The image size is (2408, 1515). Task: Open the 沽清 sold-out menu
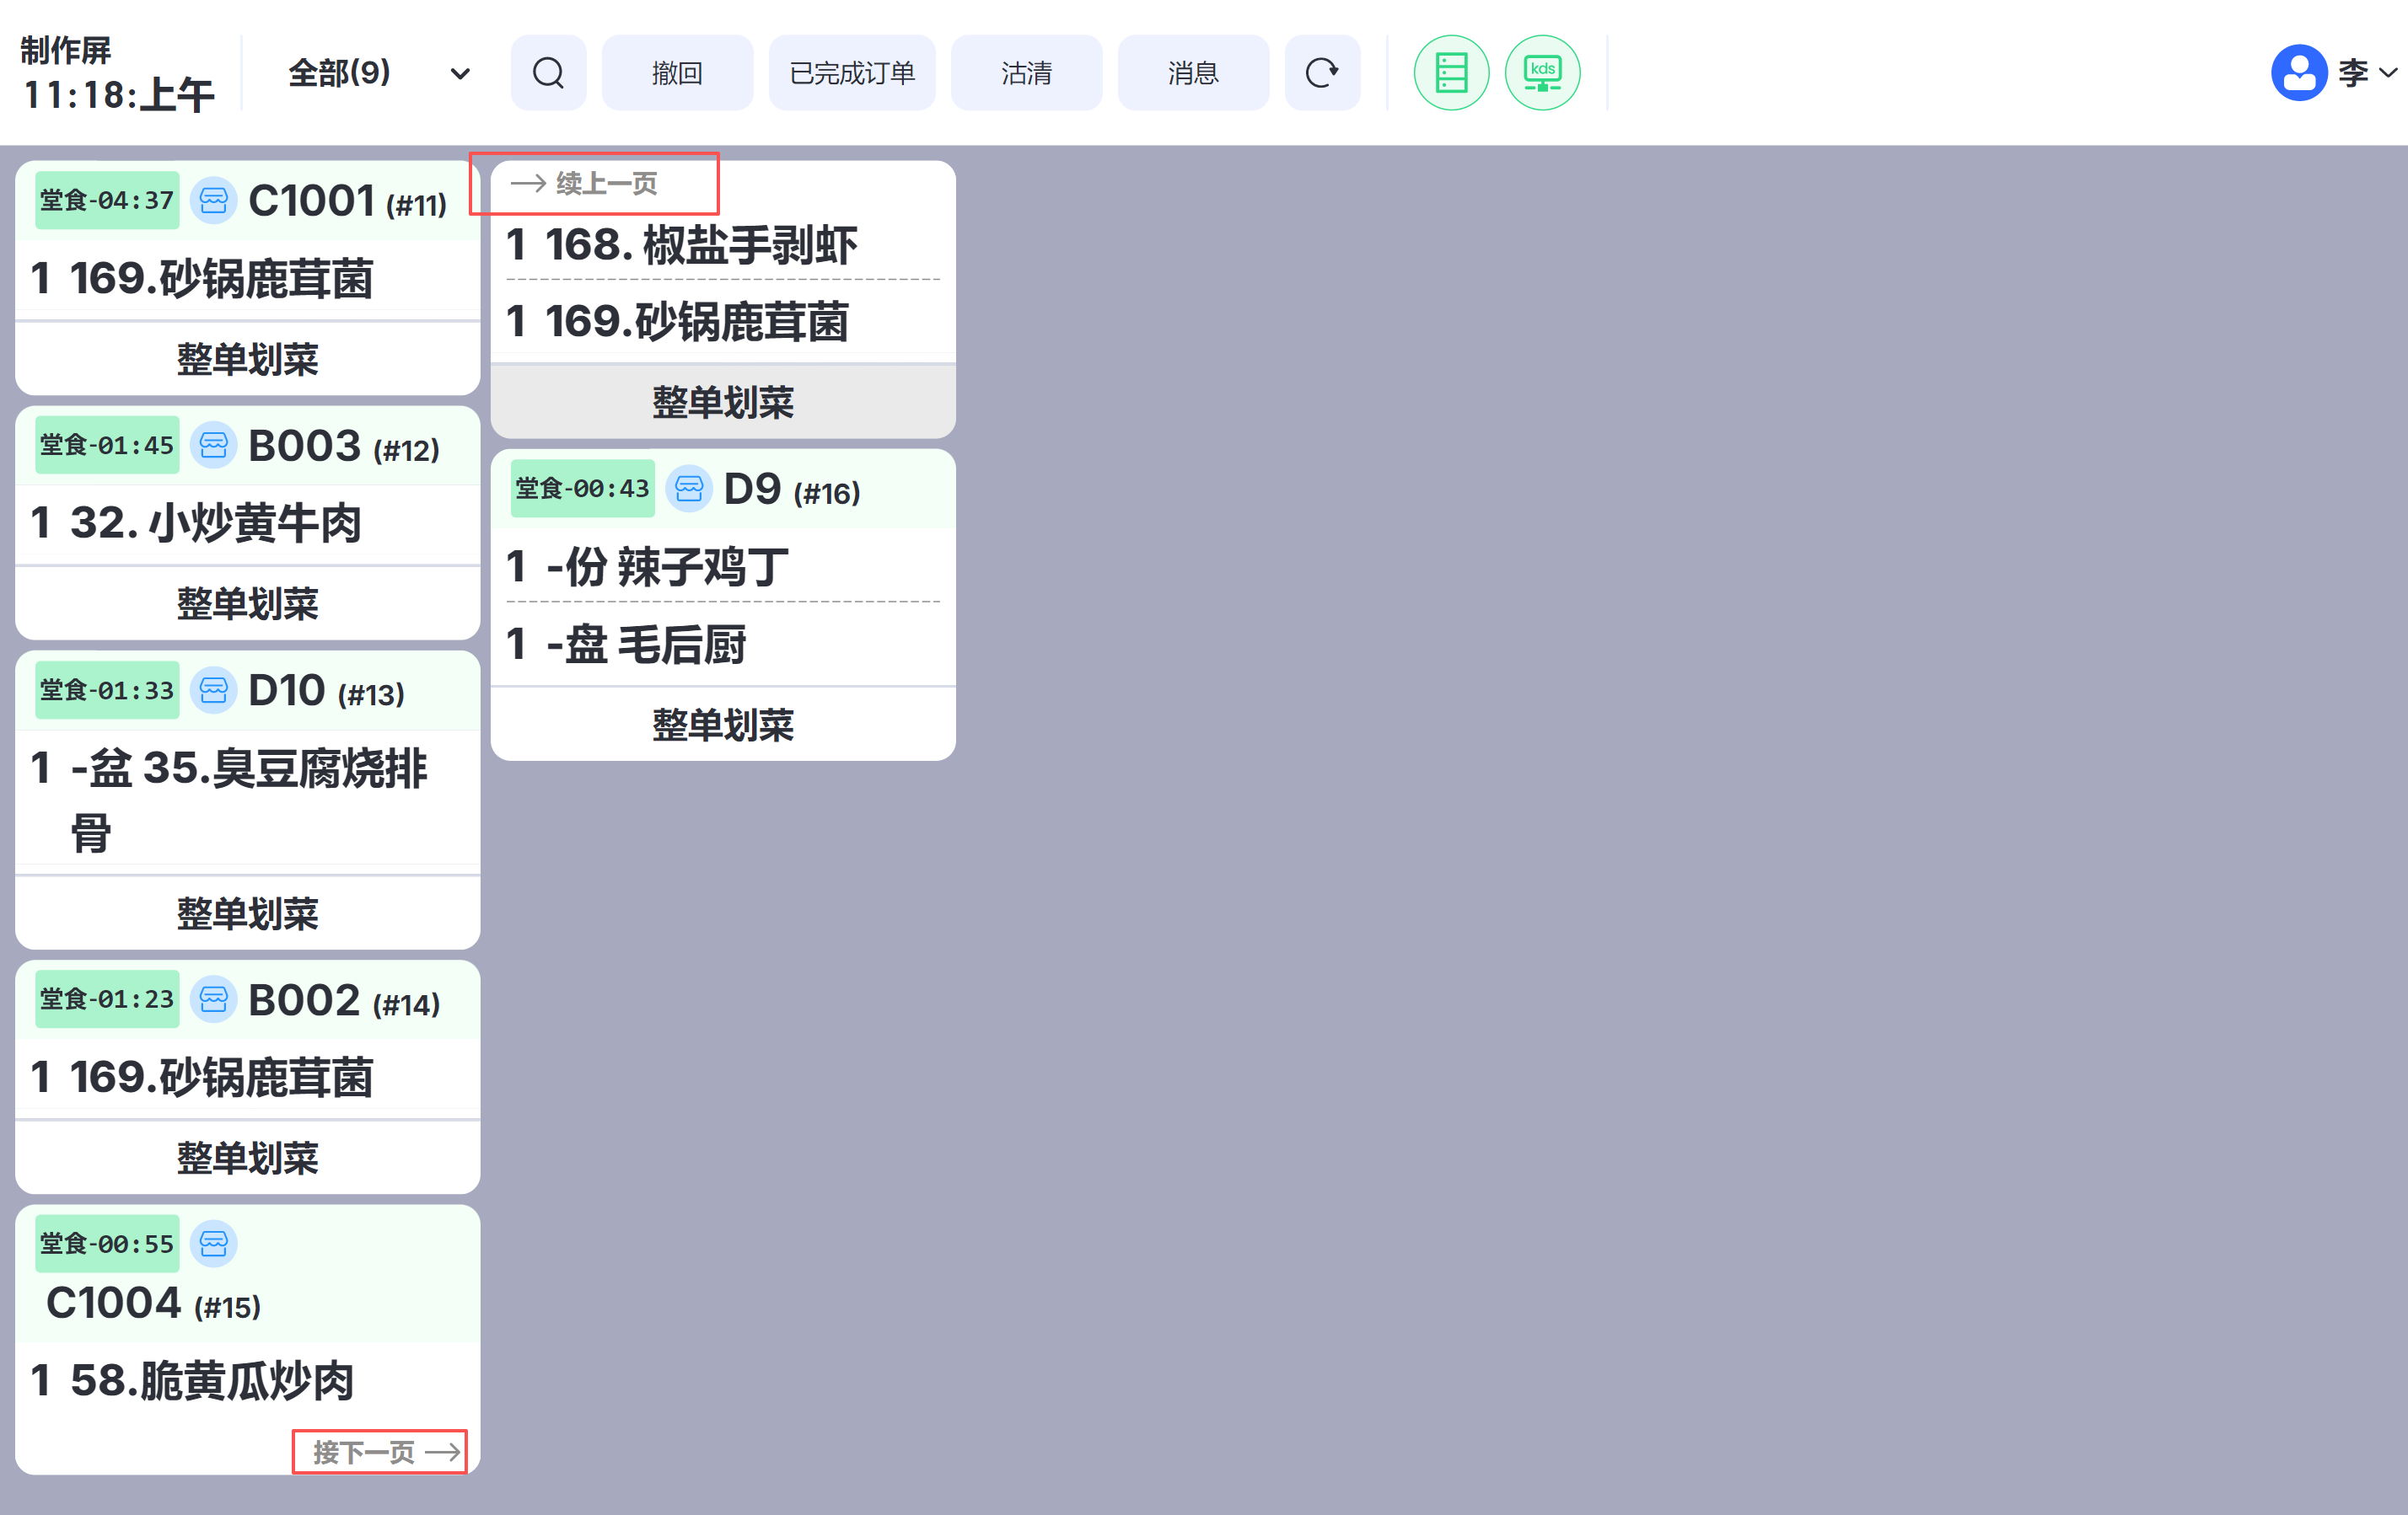(x=1026, y=73)
